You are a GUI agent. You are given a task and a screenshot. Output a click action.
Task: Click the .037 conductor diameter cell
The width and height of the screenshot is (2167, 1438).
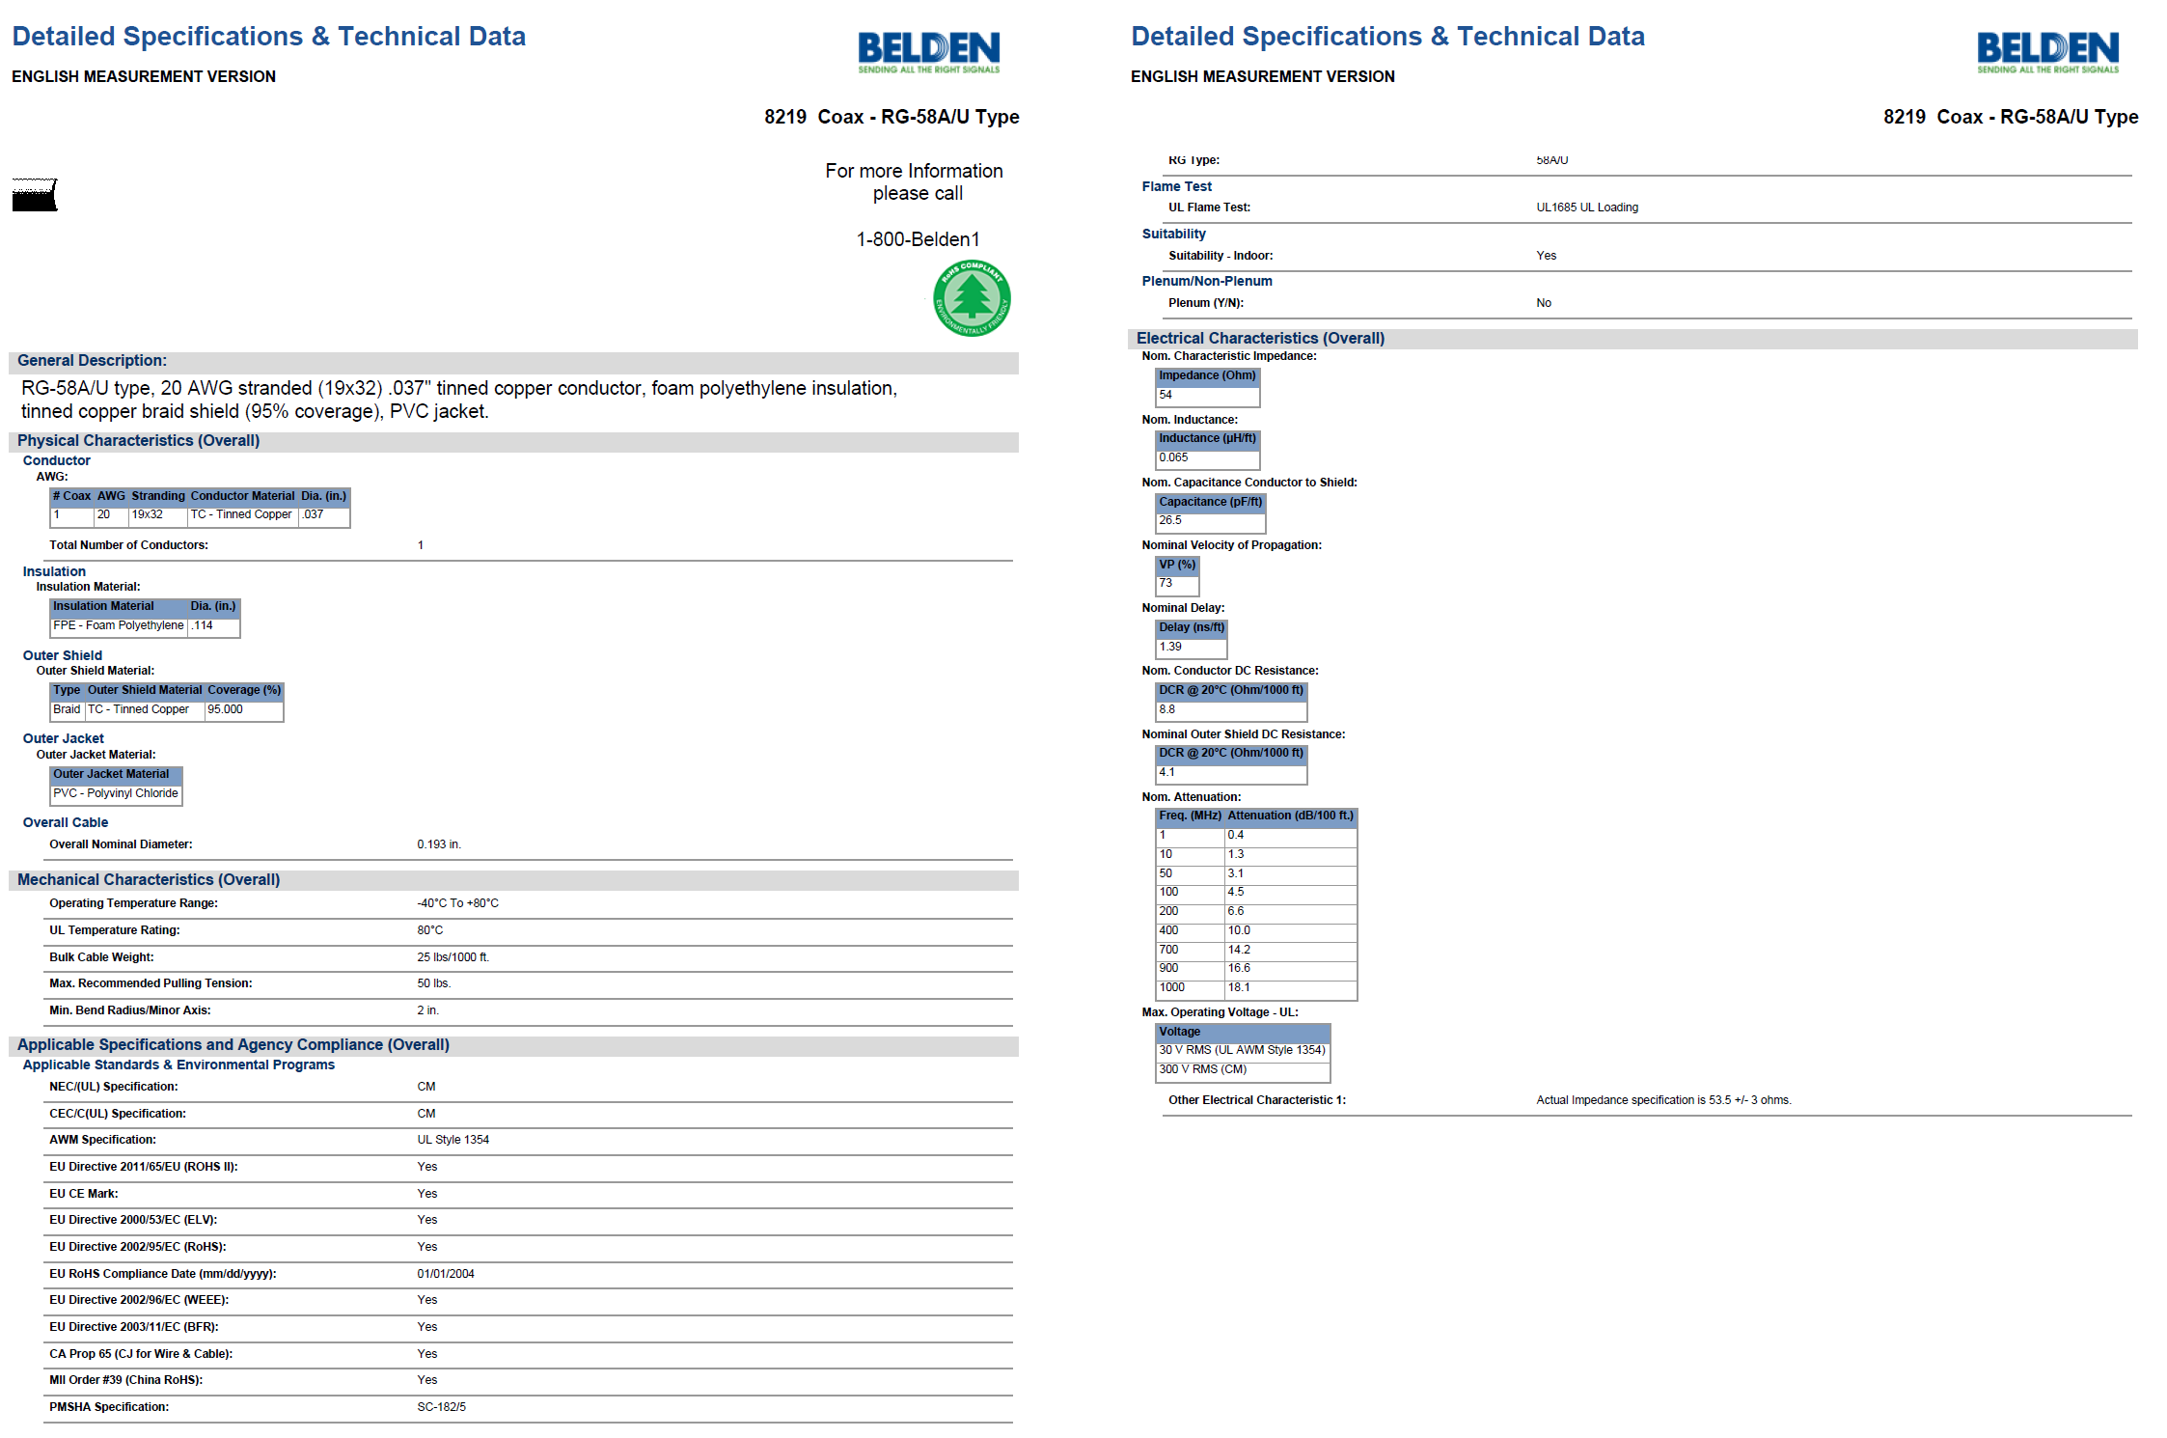pyautogui.click(x=323, y=515)
